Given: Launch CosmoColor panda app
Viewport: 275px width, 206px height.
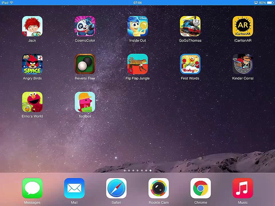Looking at the screenshot, I should (x=85, y=26).
